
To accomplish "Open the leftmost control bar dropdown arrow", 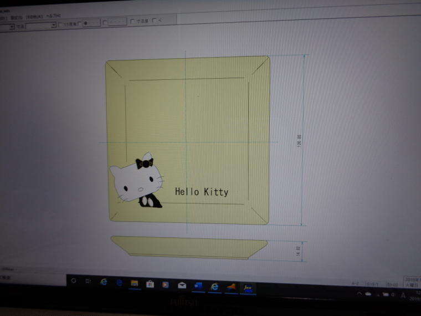I will 12,27.
